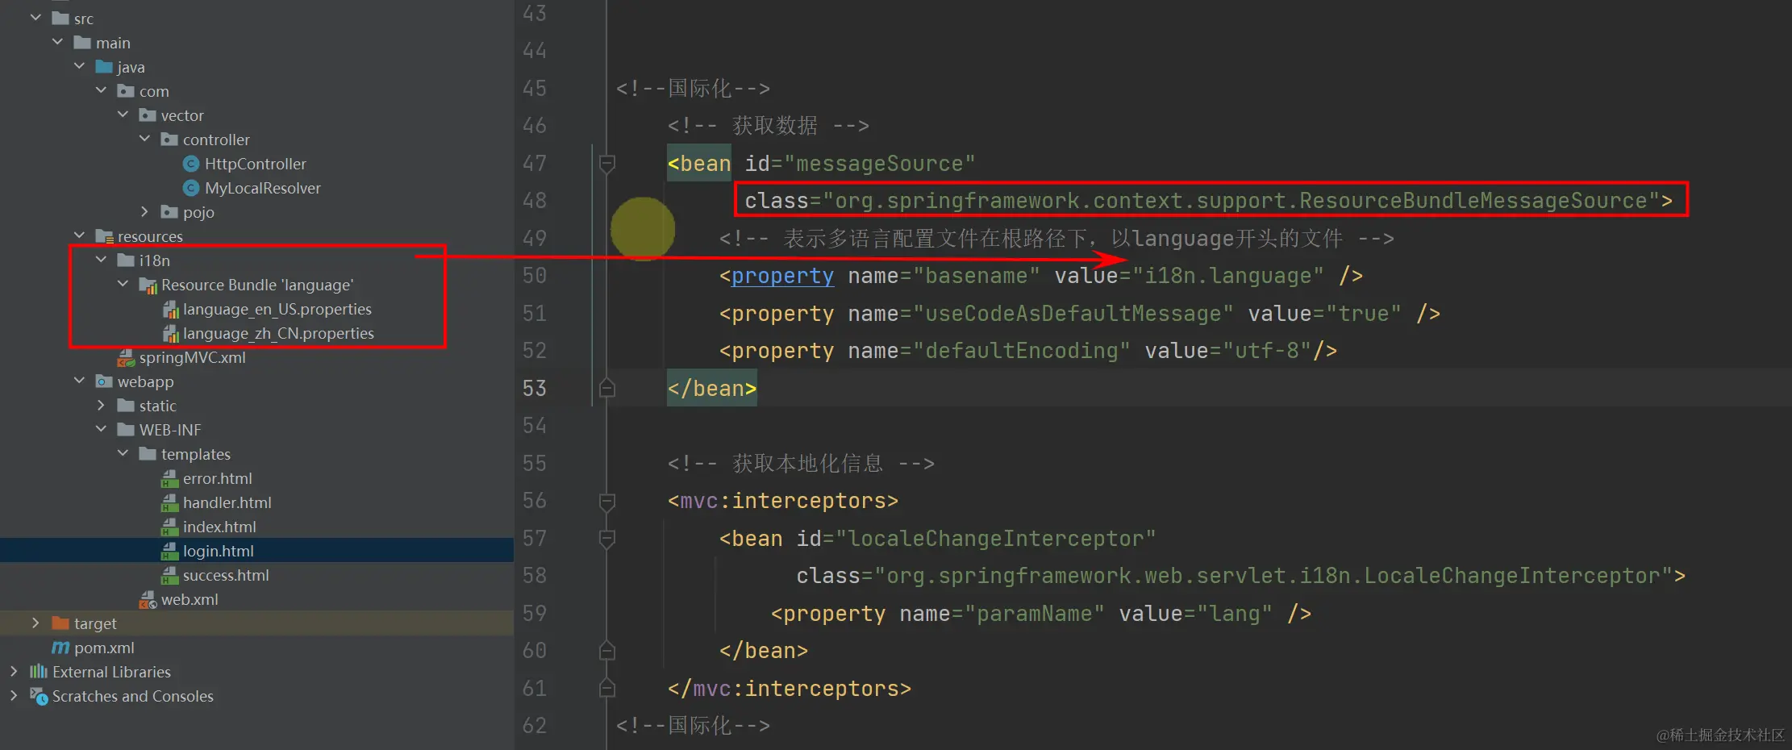Screen dimensions: 1792x750
Task: Select pom.xml in project tree
Action: tap(104, 648)
